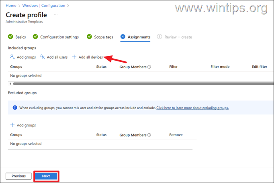Click Add groups under Included groups
This screenshot has height=183, width=274.
click(26, 57)
